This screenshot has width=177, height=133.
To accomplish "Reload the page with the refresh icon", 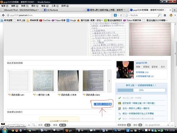I will pos(121,15).
